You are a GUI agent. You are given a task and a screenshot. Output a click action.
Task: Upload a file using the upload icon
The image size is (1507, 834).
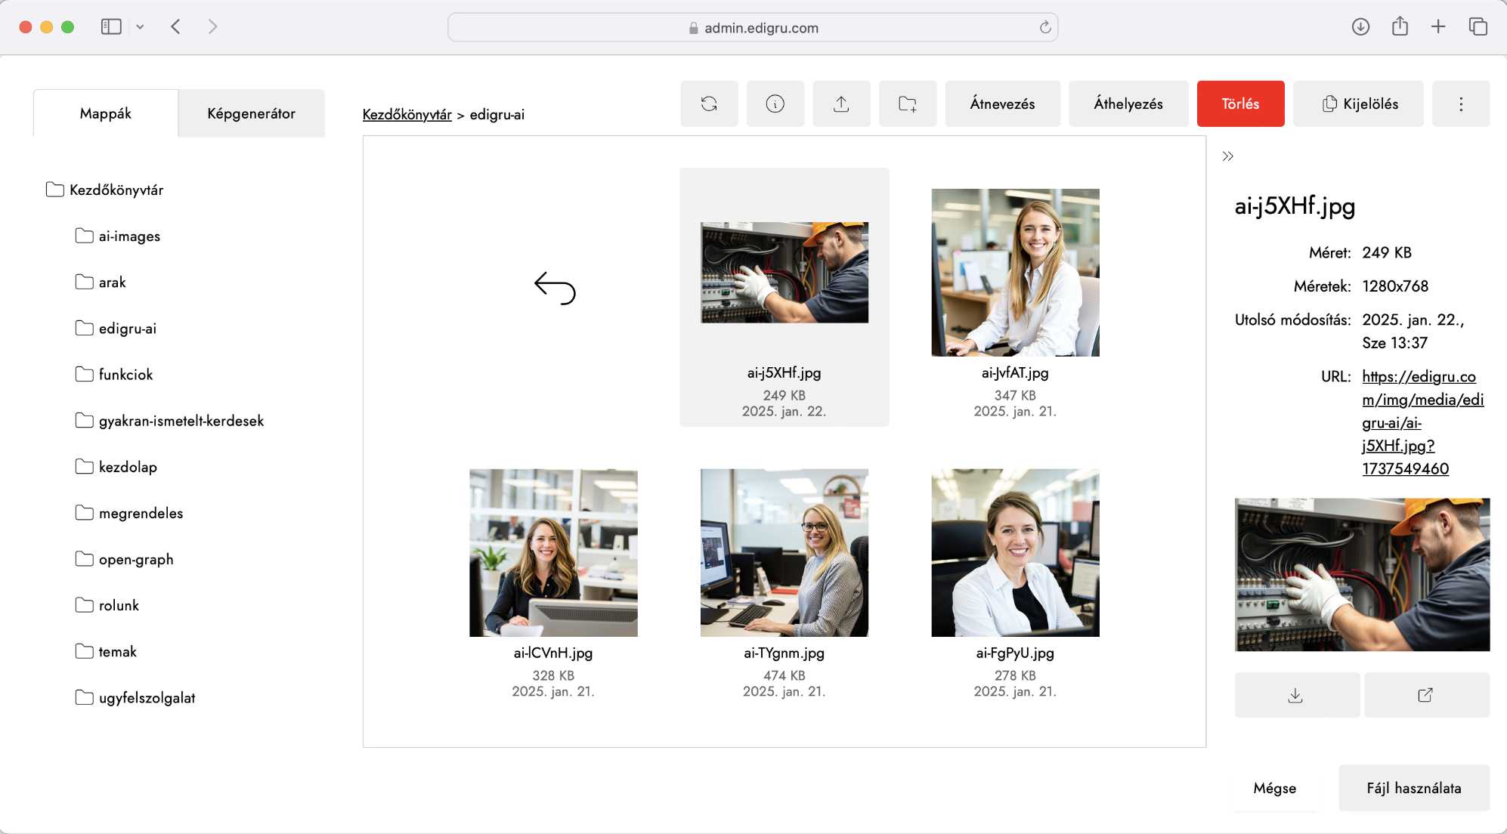(841, 103)
